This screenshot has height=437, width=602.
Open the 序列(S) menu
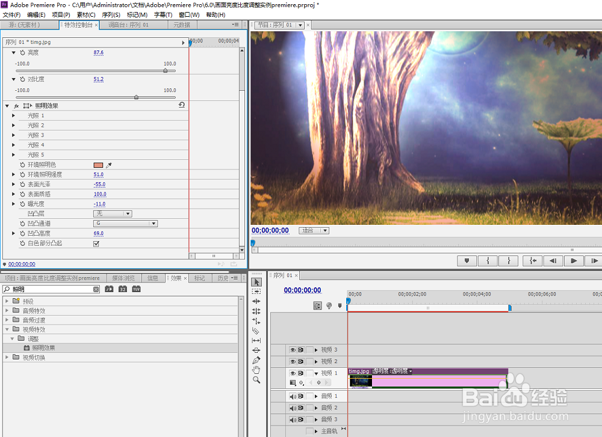tap(111, 14)
